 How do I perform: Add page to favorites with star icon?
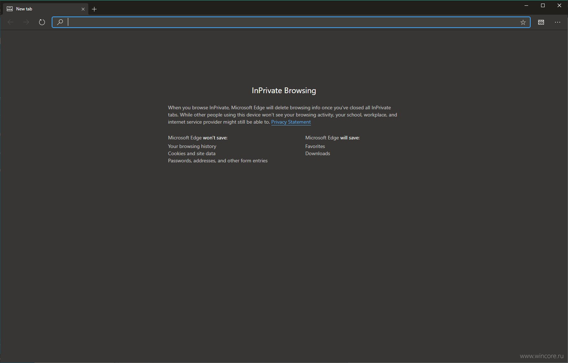[x=523, y=22]
